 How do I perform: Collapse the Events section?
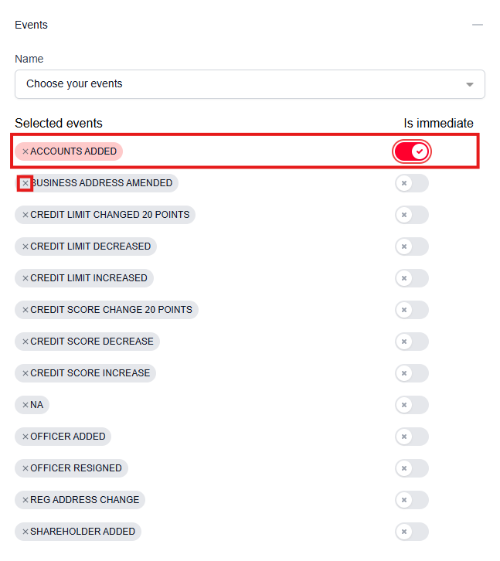(x=478, y=25)
